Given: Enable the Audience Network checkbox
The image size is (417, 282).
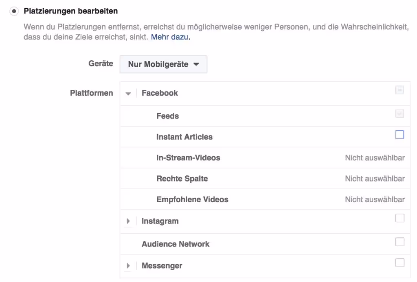Looking at the screenshot, I should pos(400,242).
